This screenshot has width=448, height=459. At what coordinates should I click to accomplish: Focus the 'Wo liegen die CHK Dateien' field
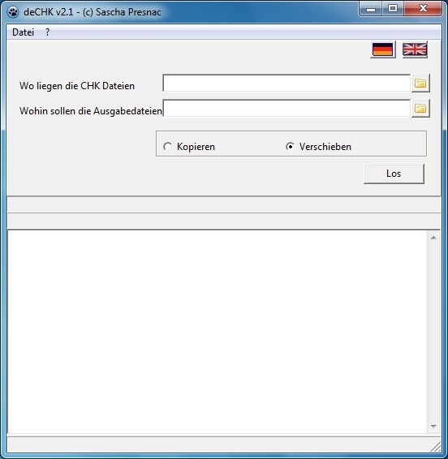tap(286, 83)
